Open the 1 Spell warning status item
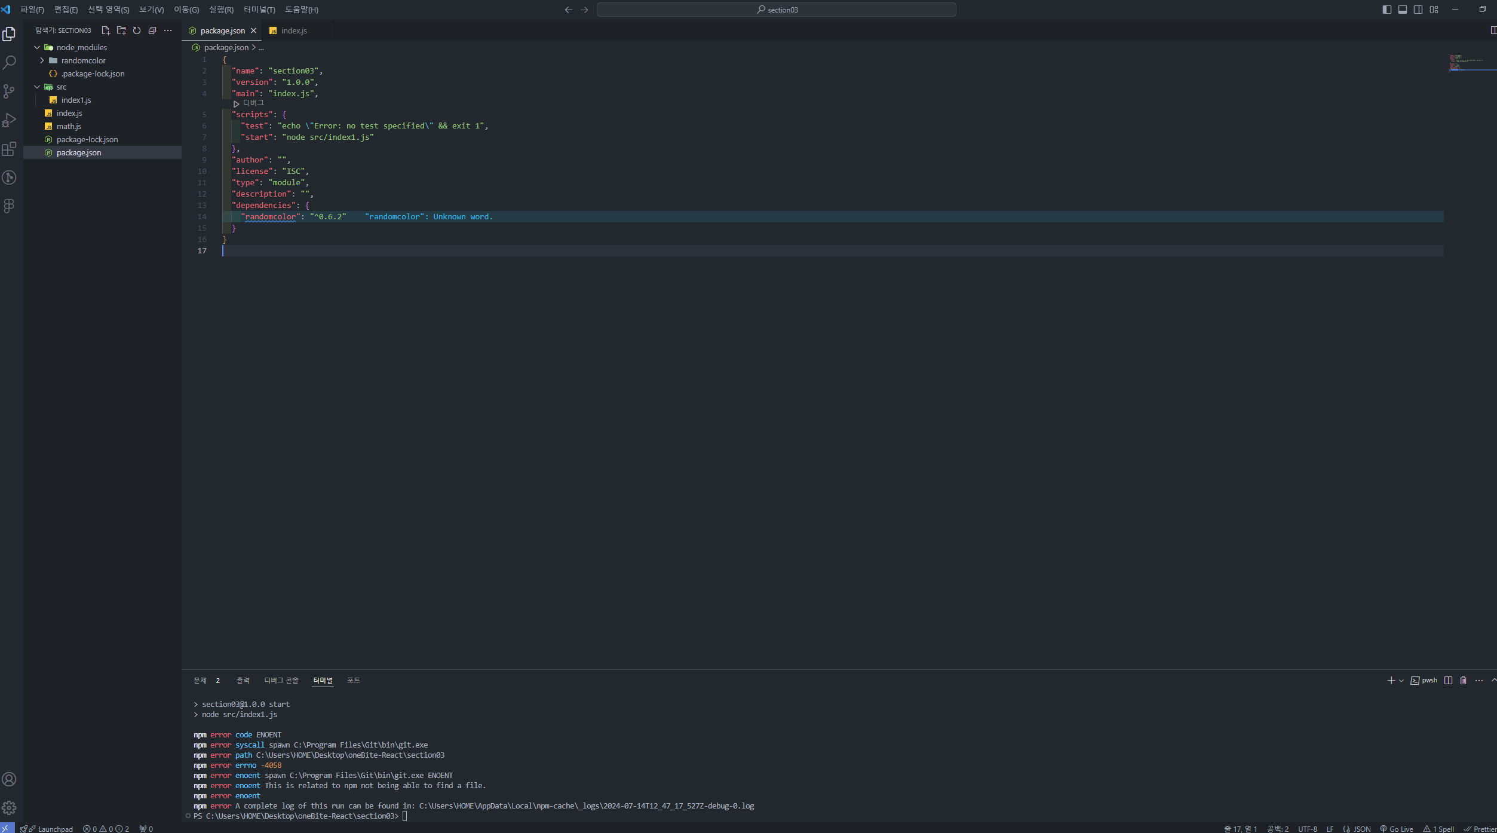Screen dimensions: 1497x833 (x=1438, y=828)
